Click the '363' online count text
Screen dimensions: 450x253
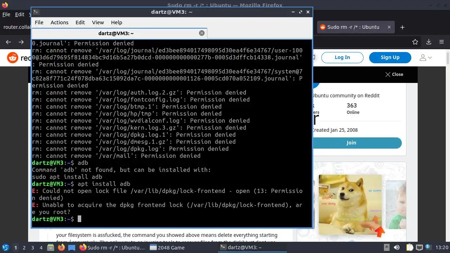point(352,105)
